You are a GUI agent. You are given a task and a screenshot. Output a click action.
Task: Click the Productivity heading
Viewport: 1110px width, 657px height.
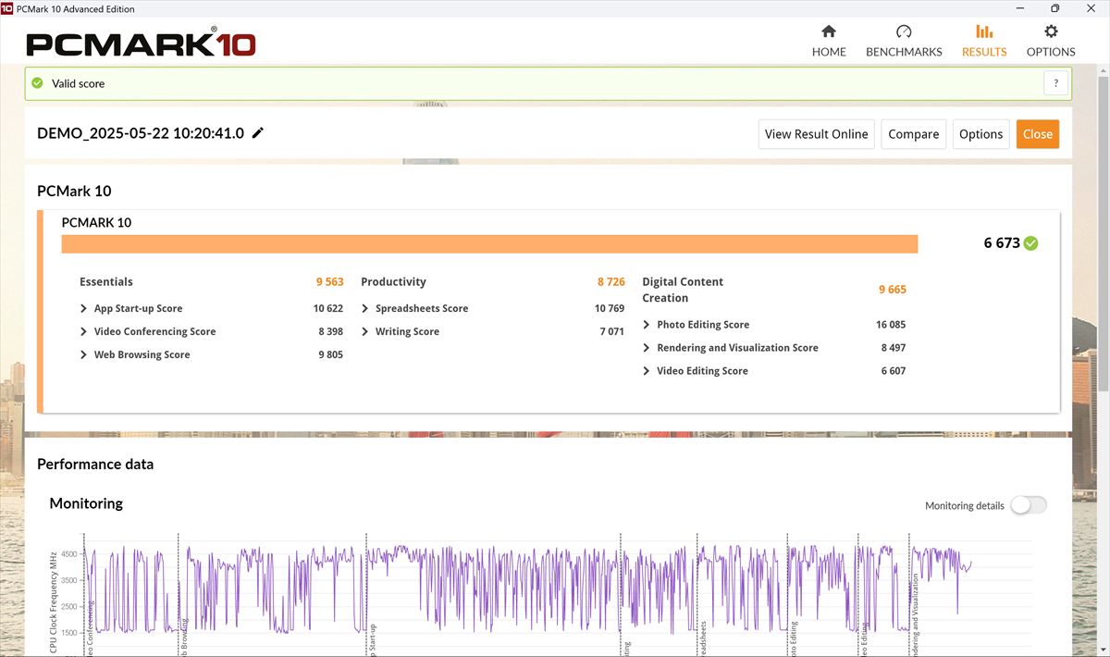pyautogui.click(x=393, y=282)
